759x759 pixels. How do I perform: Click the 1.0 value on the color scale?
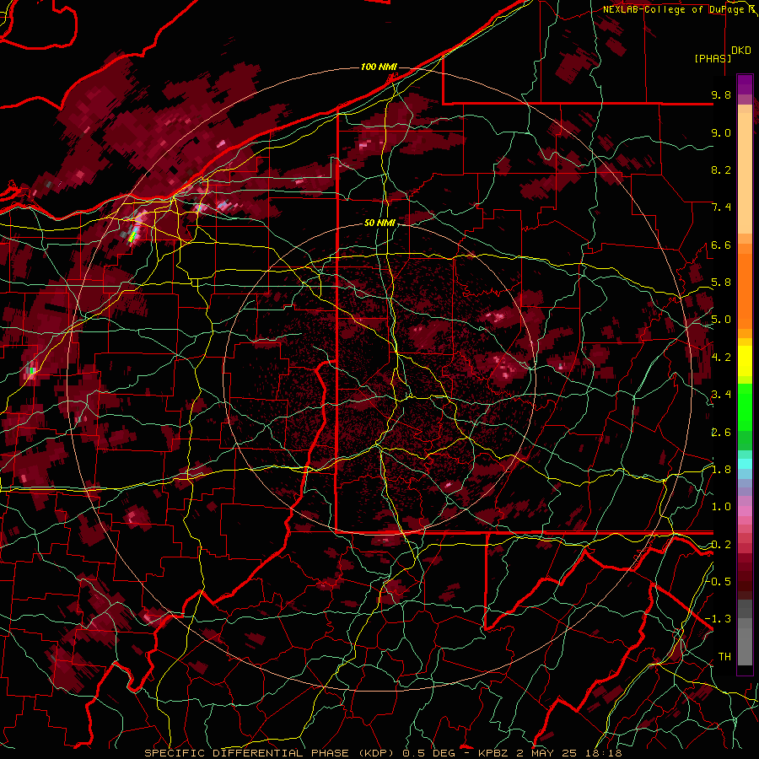[x=721, y=507]
